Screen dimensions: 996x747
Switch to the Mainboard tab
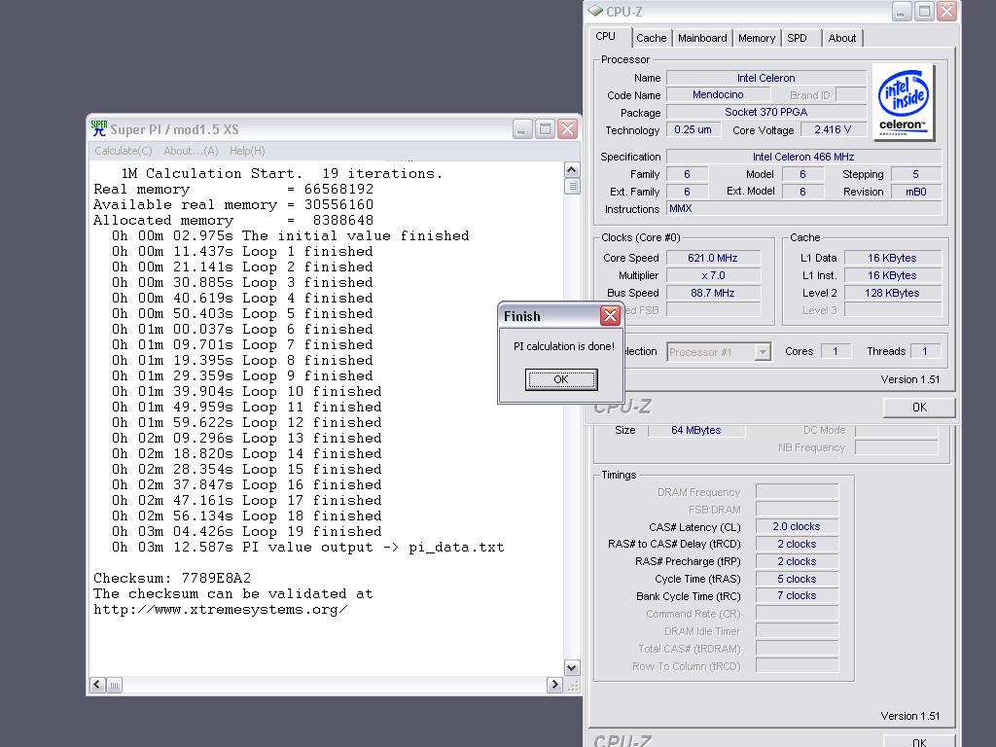702,38
